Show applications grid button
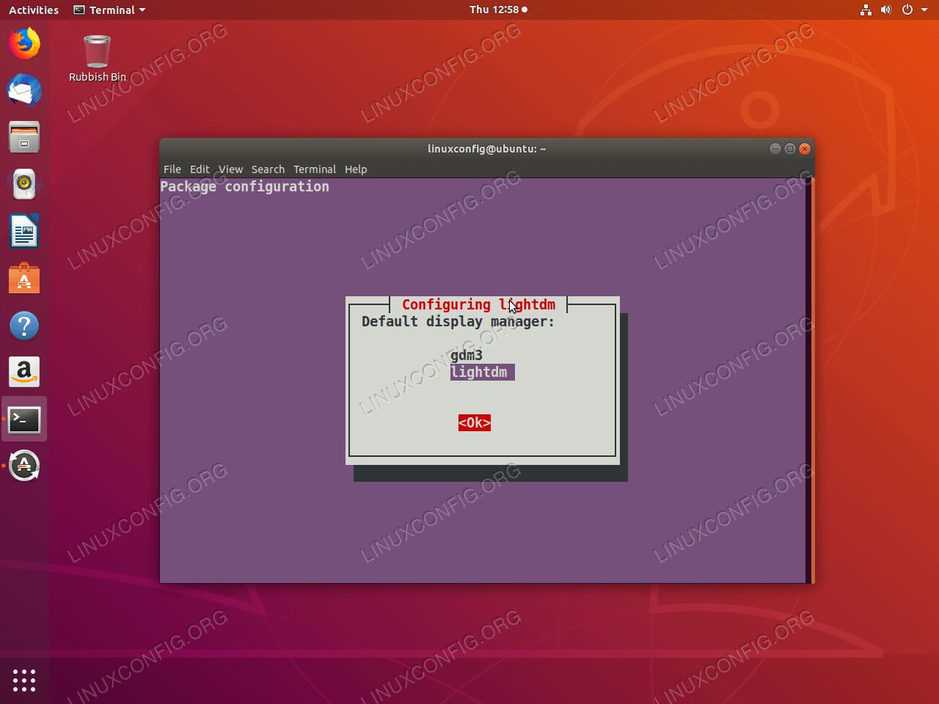Image resolution: width=939 pixels, height=704 pixels. point(24,680)
